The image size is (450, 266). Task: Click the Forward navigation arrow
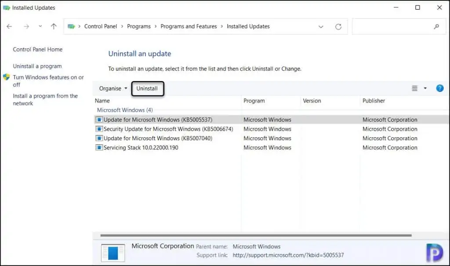(26, 26)
